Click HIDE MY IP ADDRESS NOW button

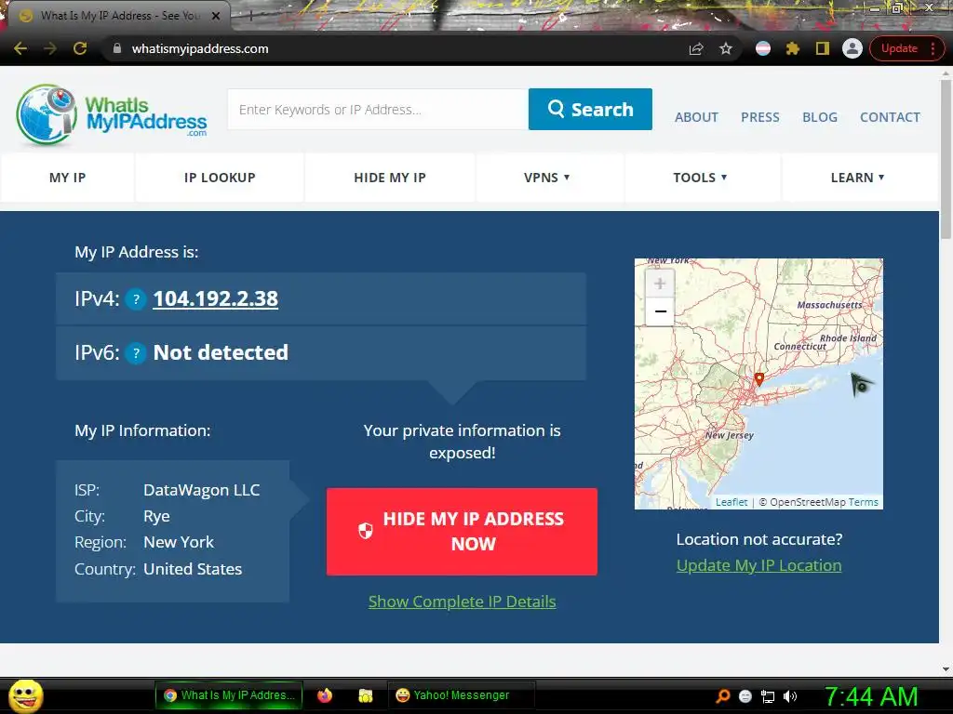462,531
